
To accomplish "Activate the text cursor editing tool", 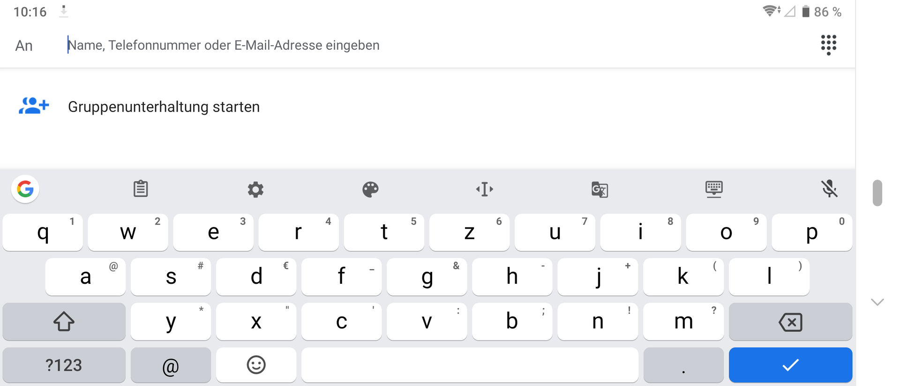I will tap(485, 189).
